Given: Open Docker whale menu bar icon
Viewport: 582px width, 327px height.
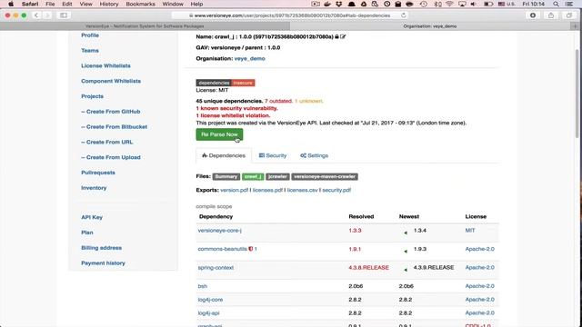Looking at the screenshot, I should (327, 4).
